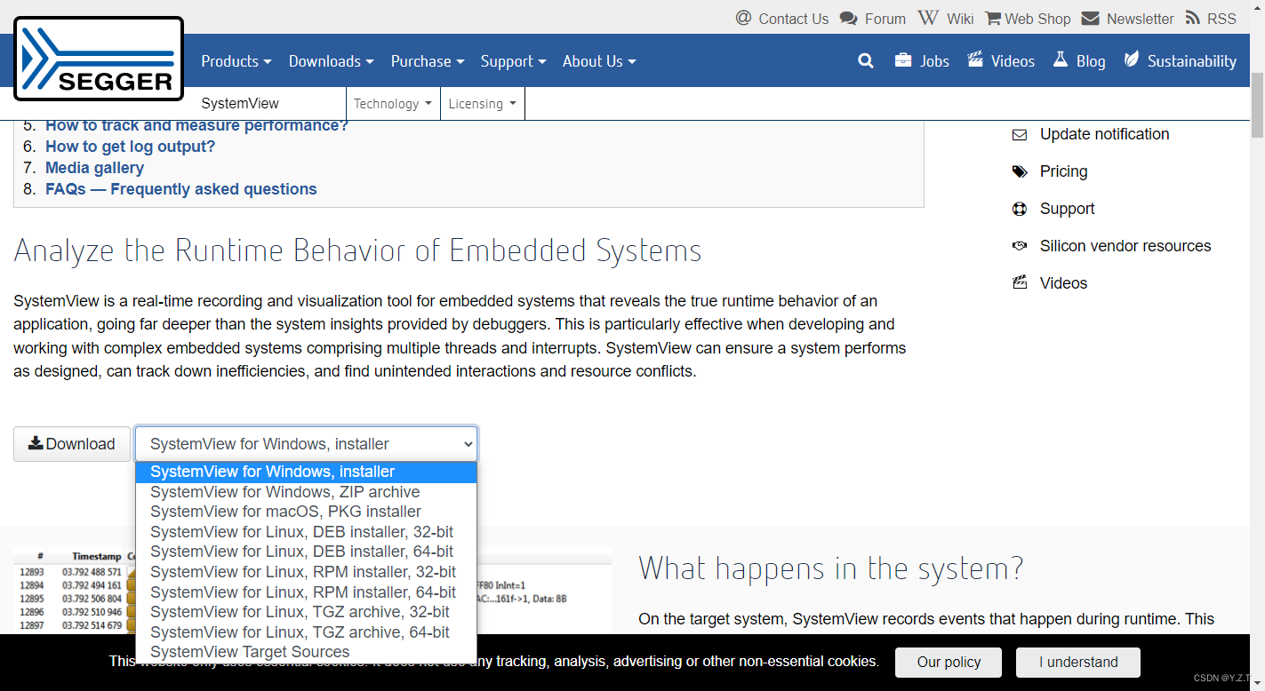Select SystemView for macOS, PKG installer

point(306,512)
